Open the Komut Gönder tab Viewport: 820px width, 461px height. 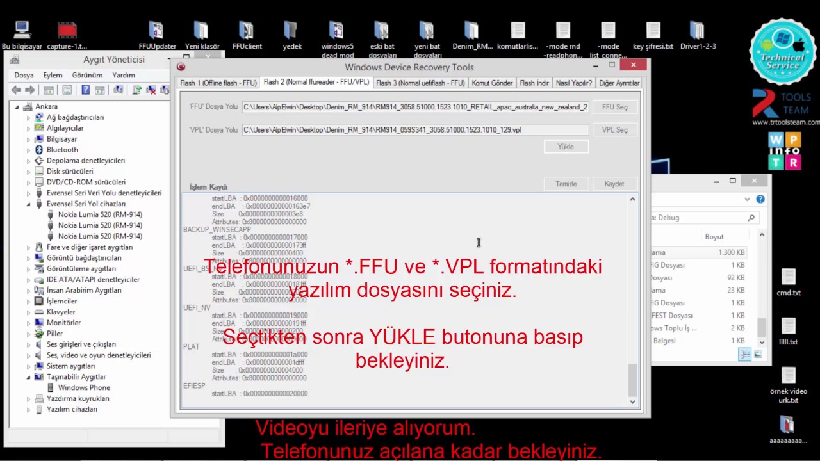click(492, 83)
